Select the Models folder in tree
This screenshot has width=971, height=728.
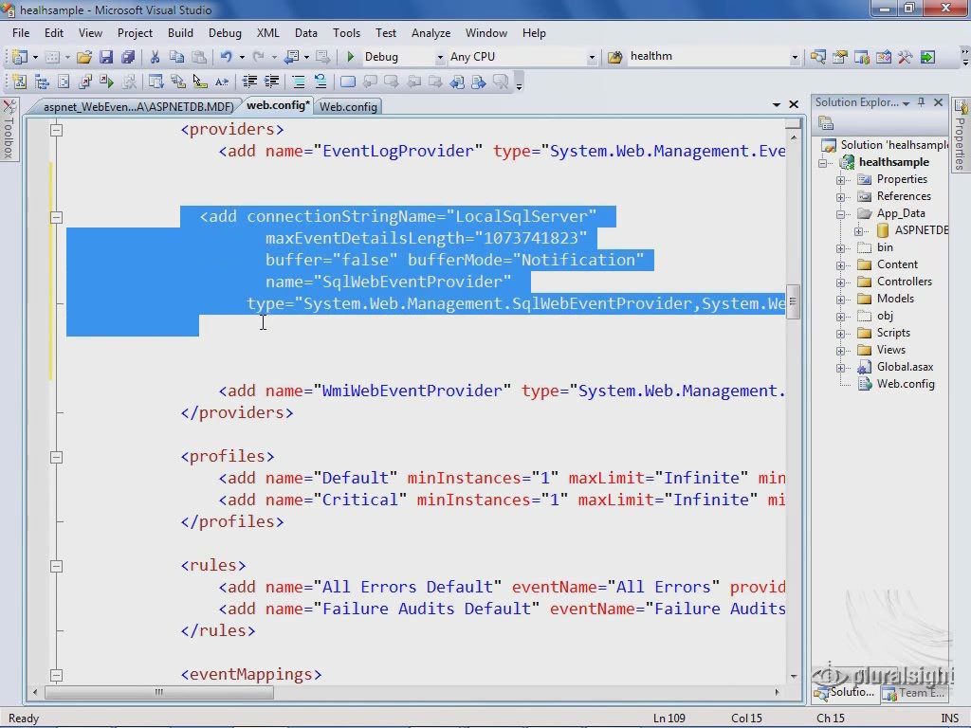[x=895, y=299]
